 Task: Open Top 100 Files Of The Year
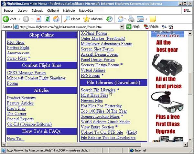pyautogui.click(x=104, y=111)
